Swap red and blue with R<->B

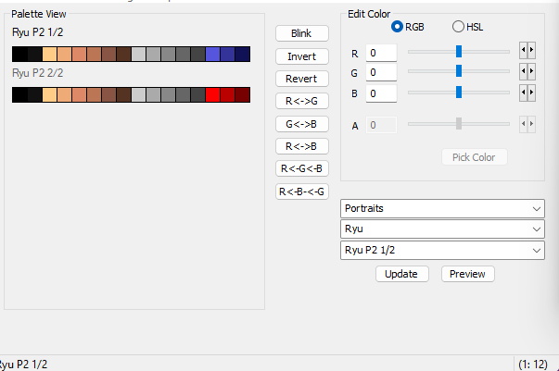coord(301,146)
